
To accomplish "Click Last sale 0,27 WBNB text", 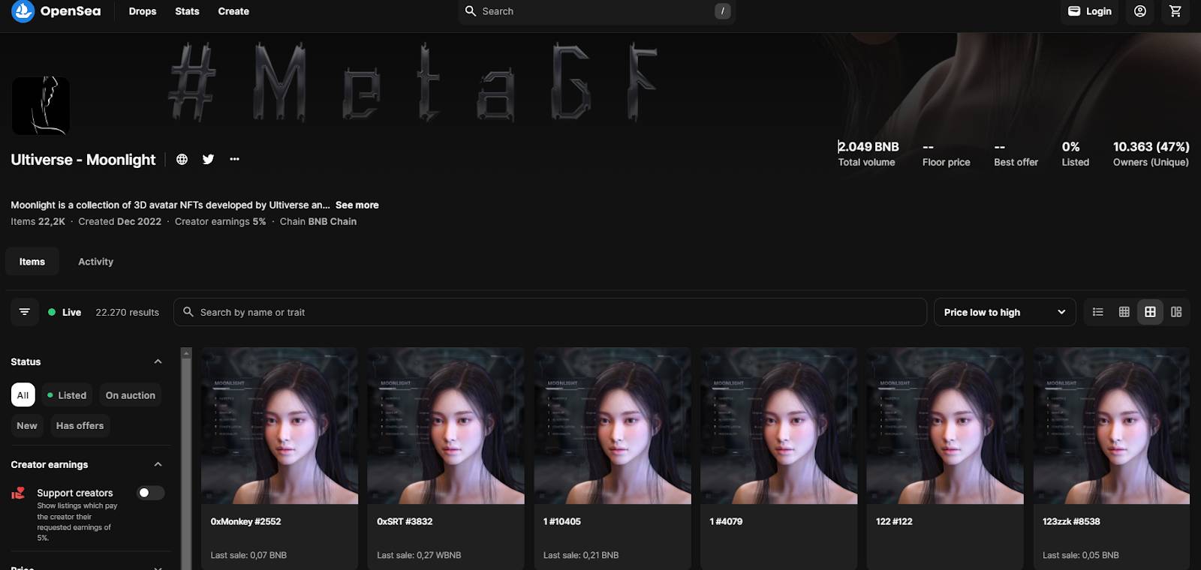I will (419, 555).
